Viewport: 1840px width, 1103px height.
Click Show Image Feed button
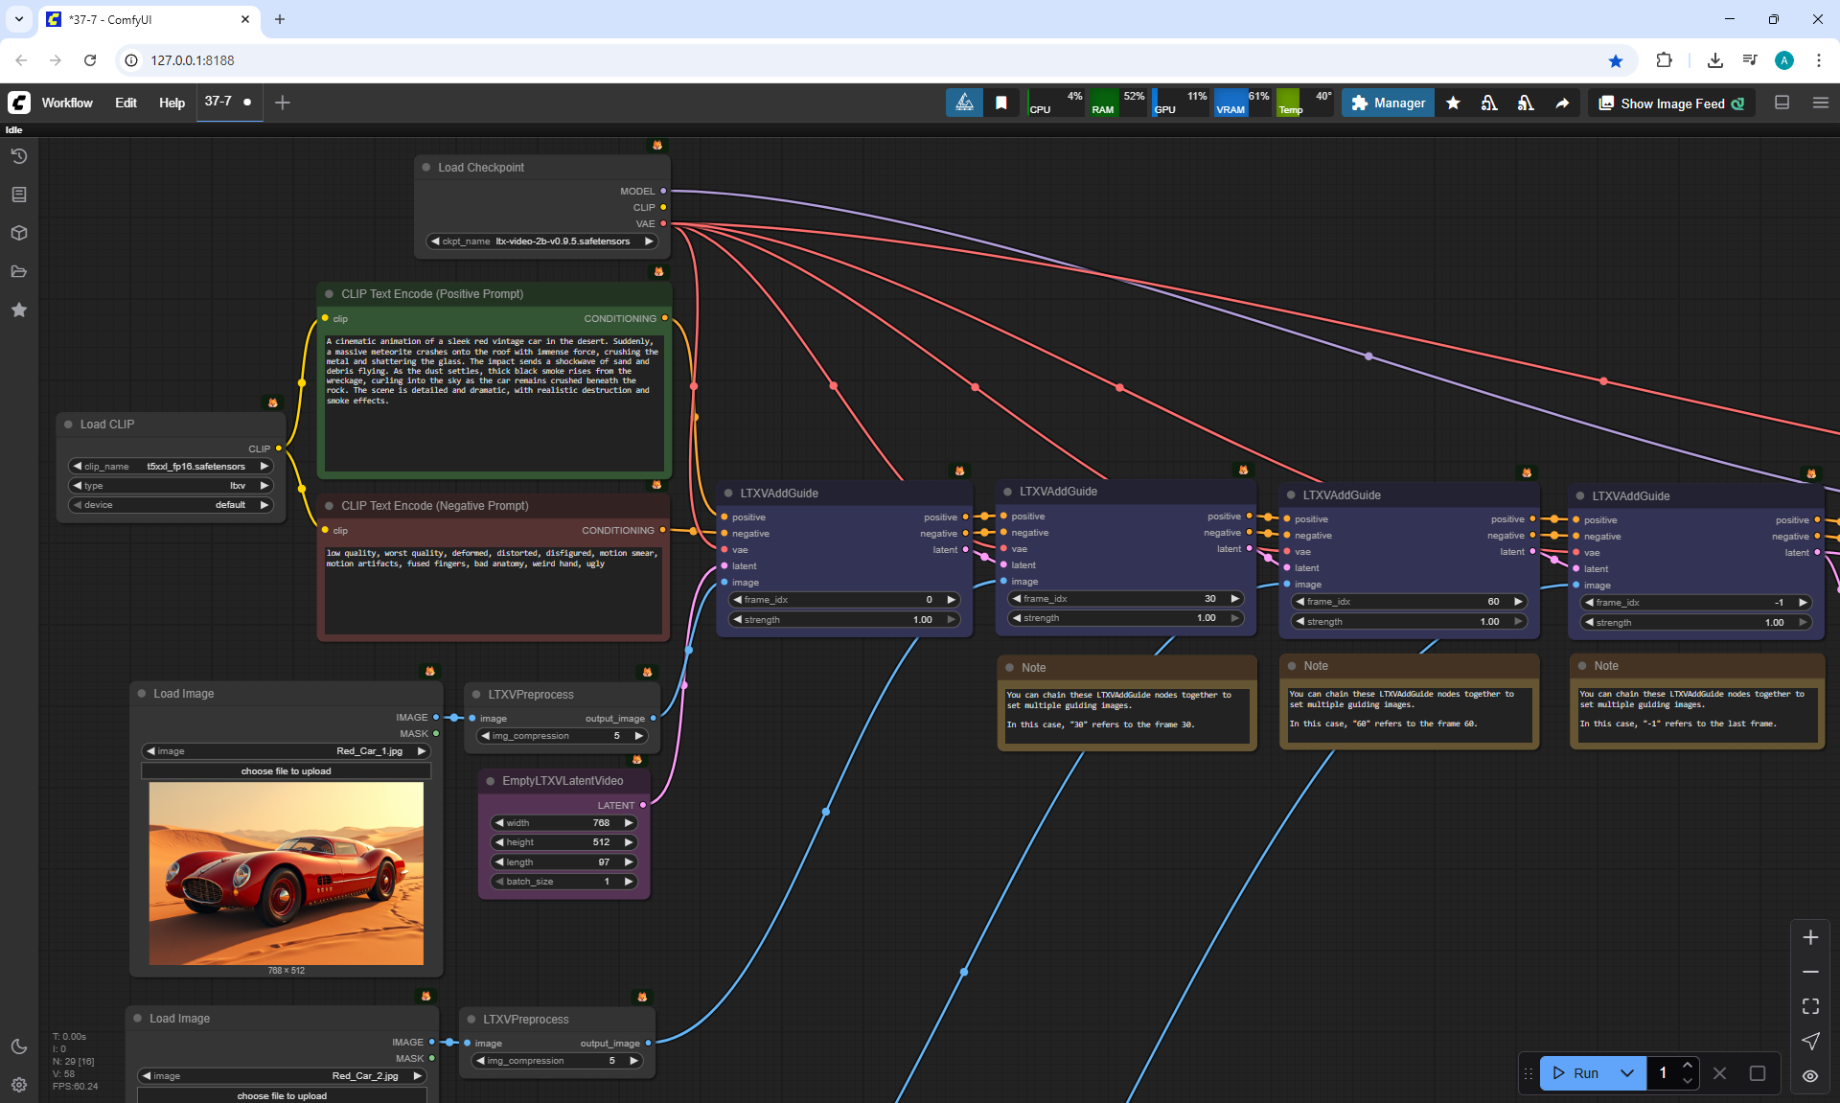(x=1671, y=103)
